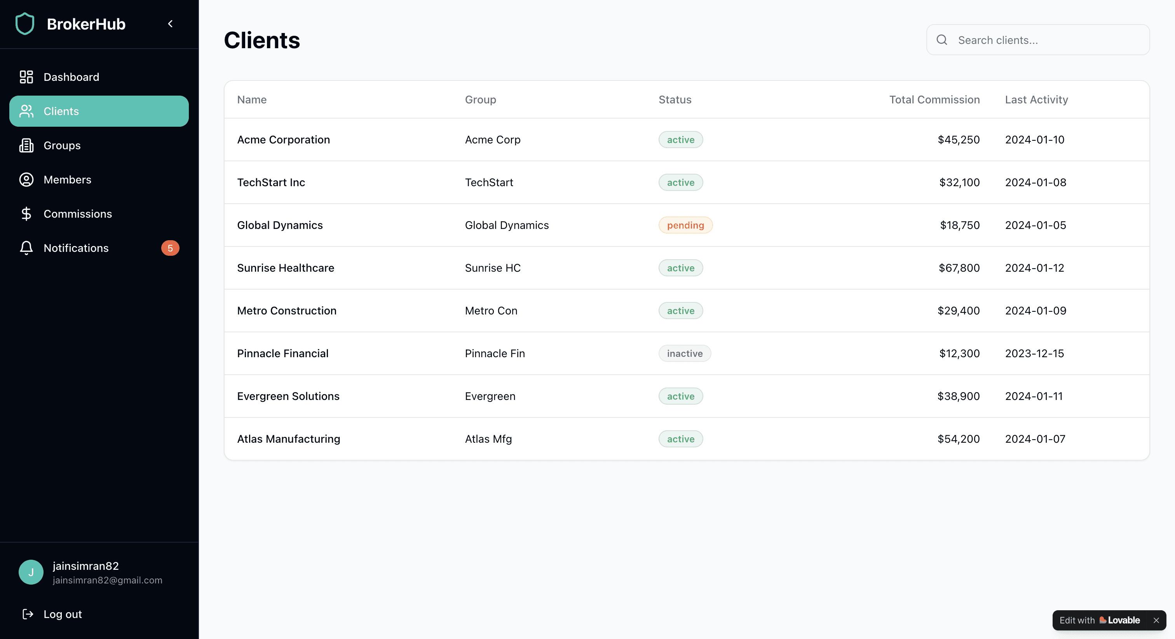The width and height of the screenshot is (1175, 639).
Task: Click the Dashboard grid icon
Action: coord(26,77)
